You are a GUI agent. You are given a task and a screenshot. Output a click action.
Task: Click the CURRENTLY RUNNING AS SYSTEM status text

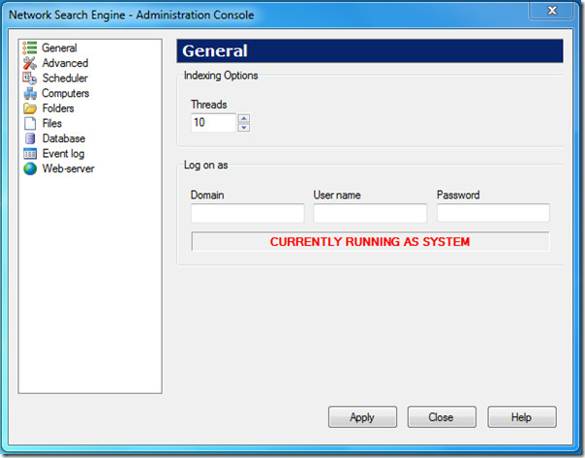370,242
